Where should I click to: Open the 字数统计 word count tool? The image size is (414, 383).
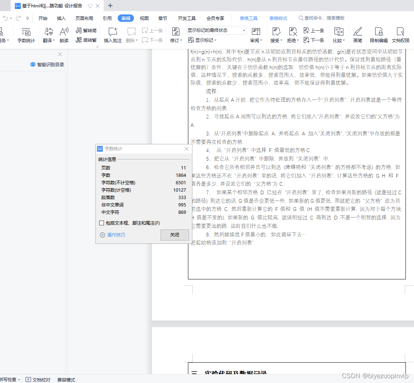26,35
